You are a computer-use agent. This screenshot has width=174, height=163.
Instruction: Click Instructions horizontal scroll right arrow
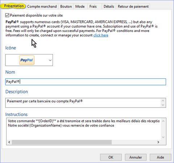158,142
